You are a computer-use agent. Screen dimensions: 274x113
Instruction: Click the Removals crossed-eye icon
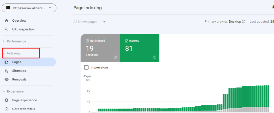click(6, 80)
